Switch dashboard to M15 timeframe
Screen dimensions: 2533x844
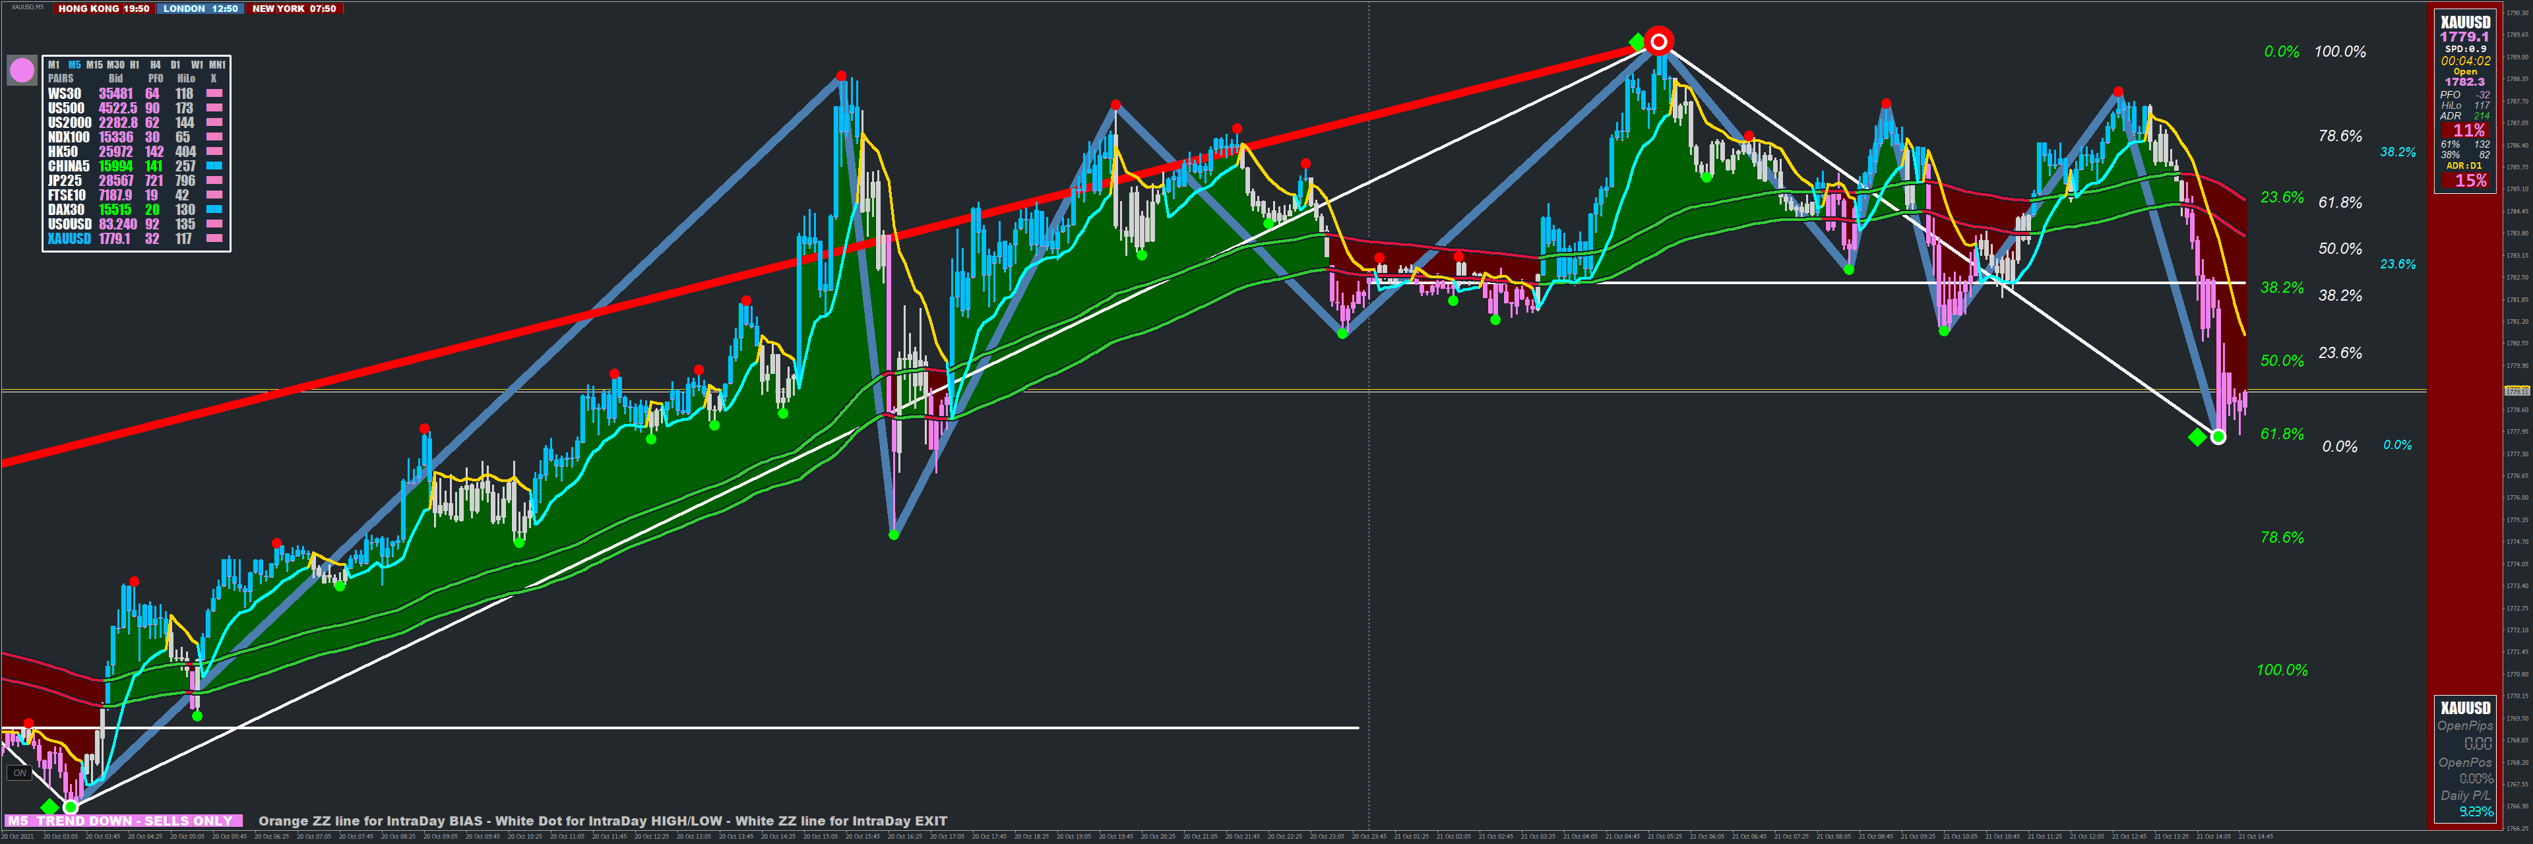94,65
